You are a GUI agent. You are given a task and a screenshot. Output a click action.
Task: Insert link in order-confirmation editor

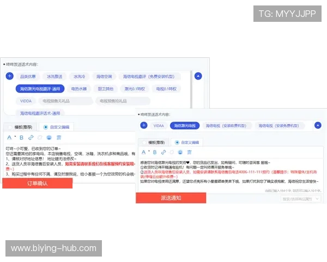[x=31, y=138]
